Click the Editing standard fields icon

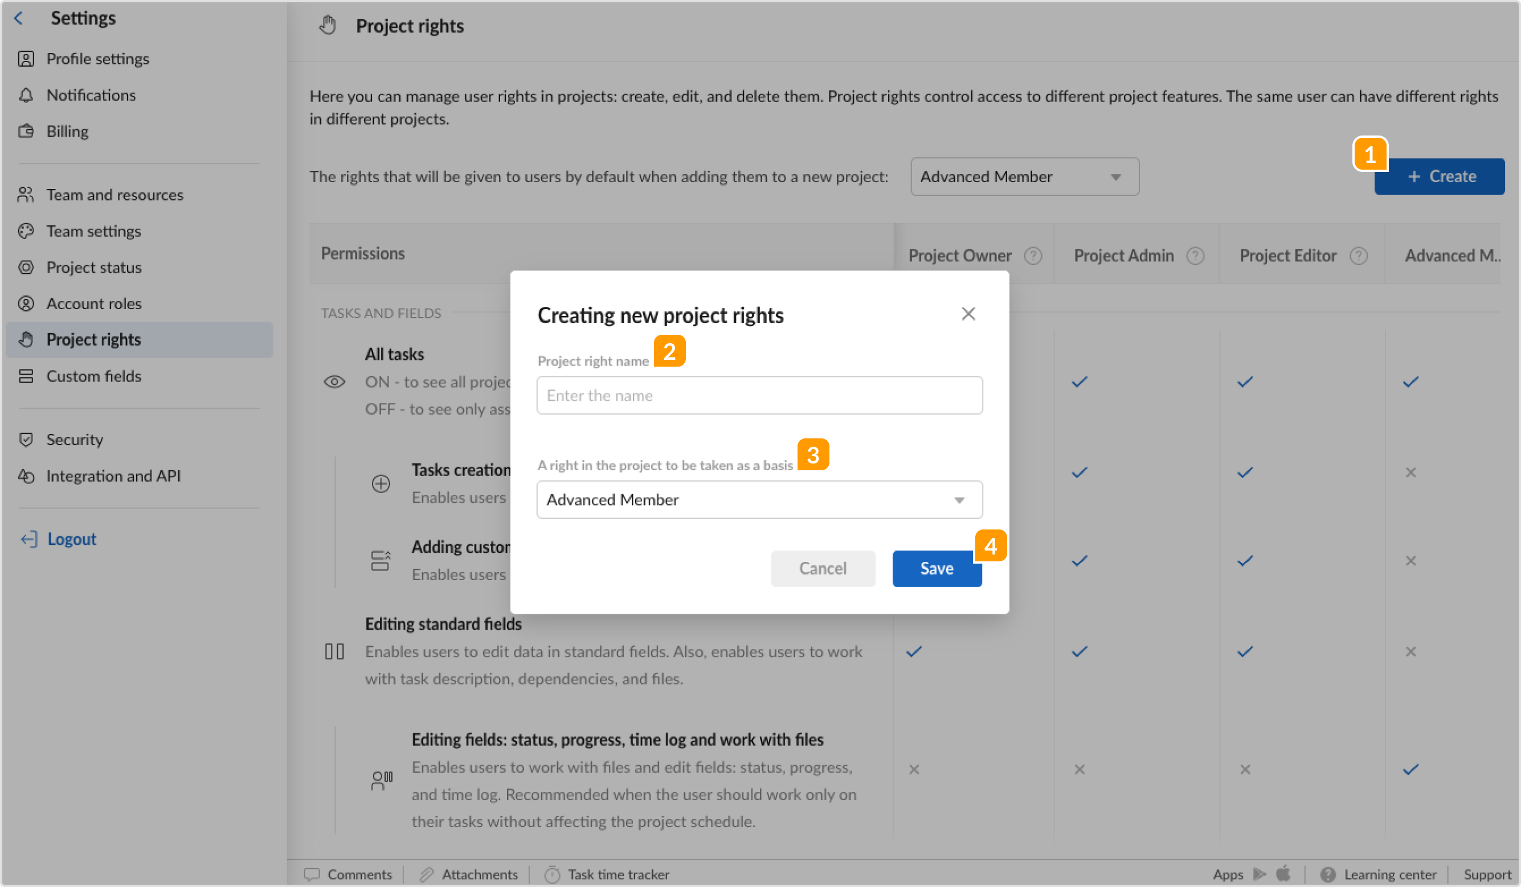point(334,652)
